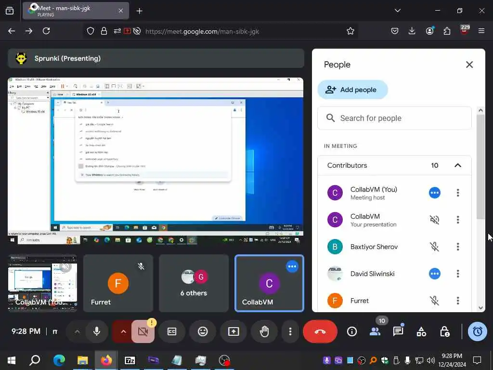
Task: Click Furret's muted microphone icon in the list
Action: pos(435,301)
